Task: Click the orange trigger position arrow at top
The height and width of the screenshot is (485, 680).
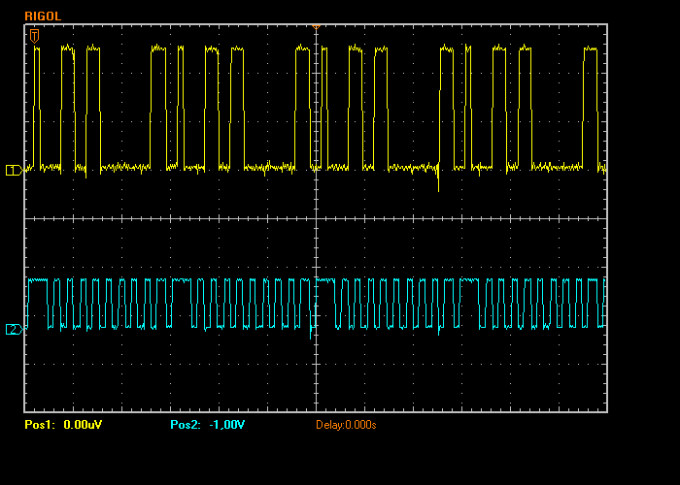Action: 316,27
